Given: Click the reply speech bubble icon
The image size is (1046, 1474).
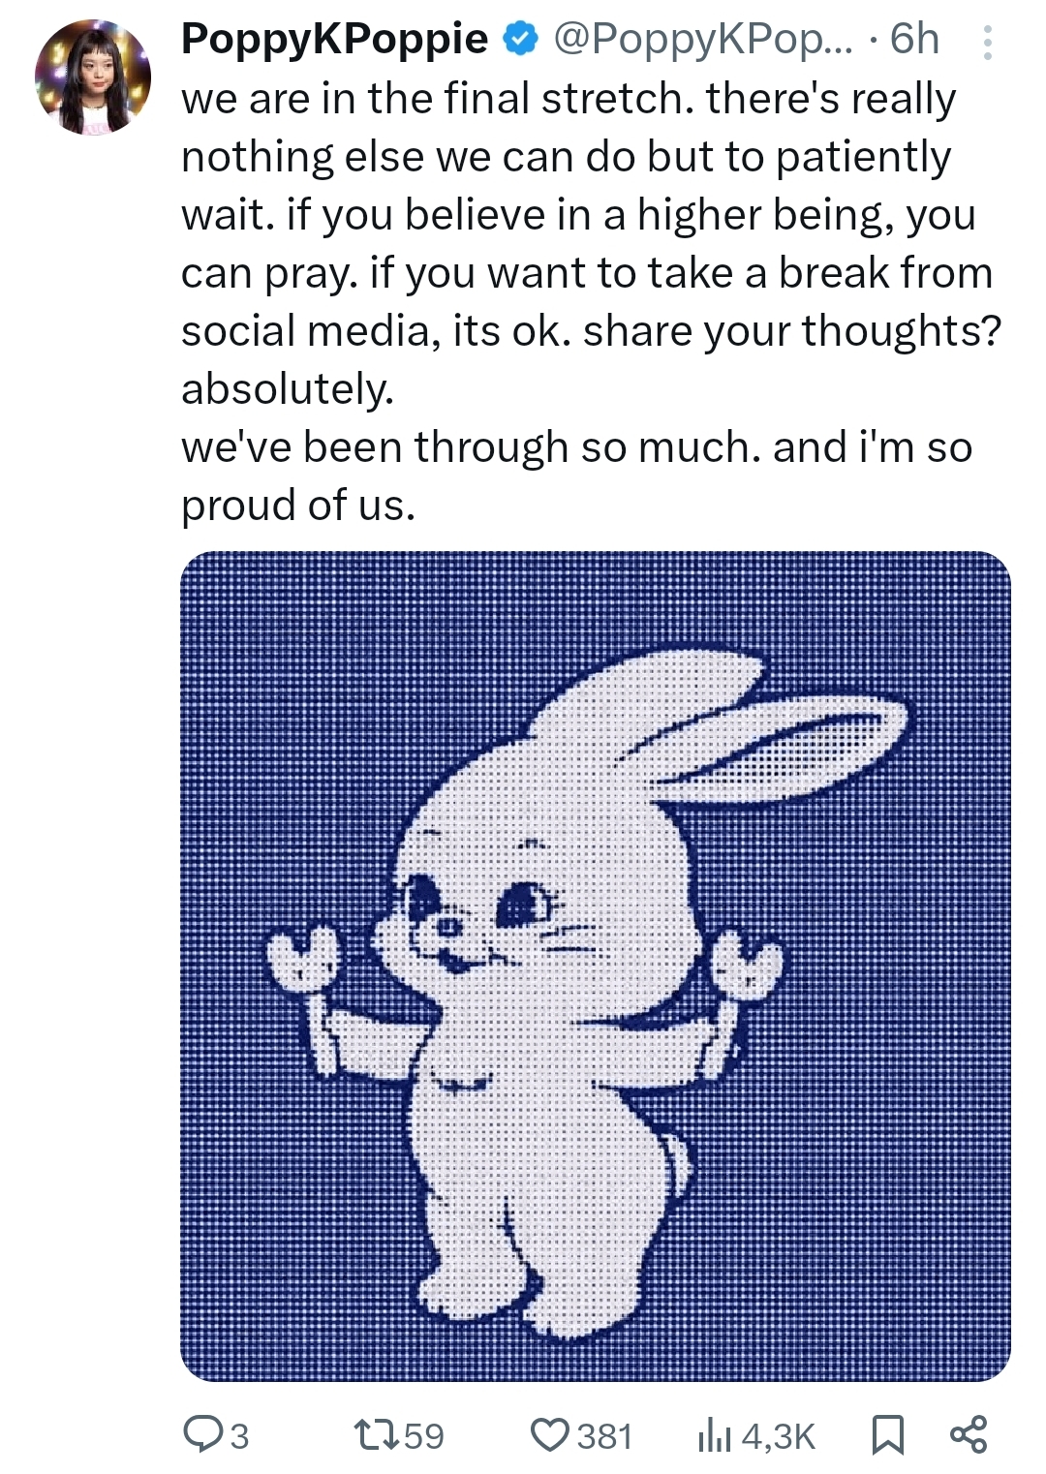Looking at the screenshot, I should tap(203, 1434).
